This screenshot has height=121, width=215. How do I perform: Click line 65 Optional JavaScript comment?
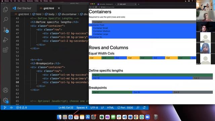59,101
